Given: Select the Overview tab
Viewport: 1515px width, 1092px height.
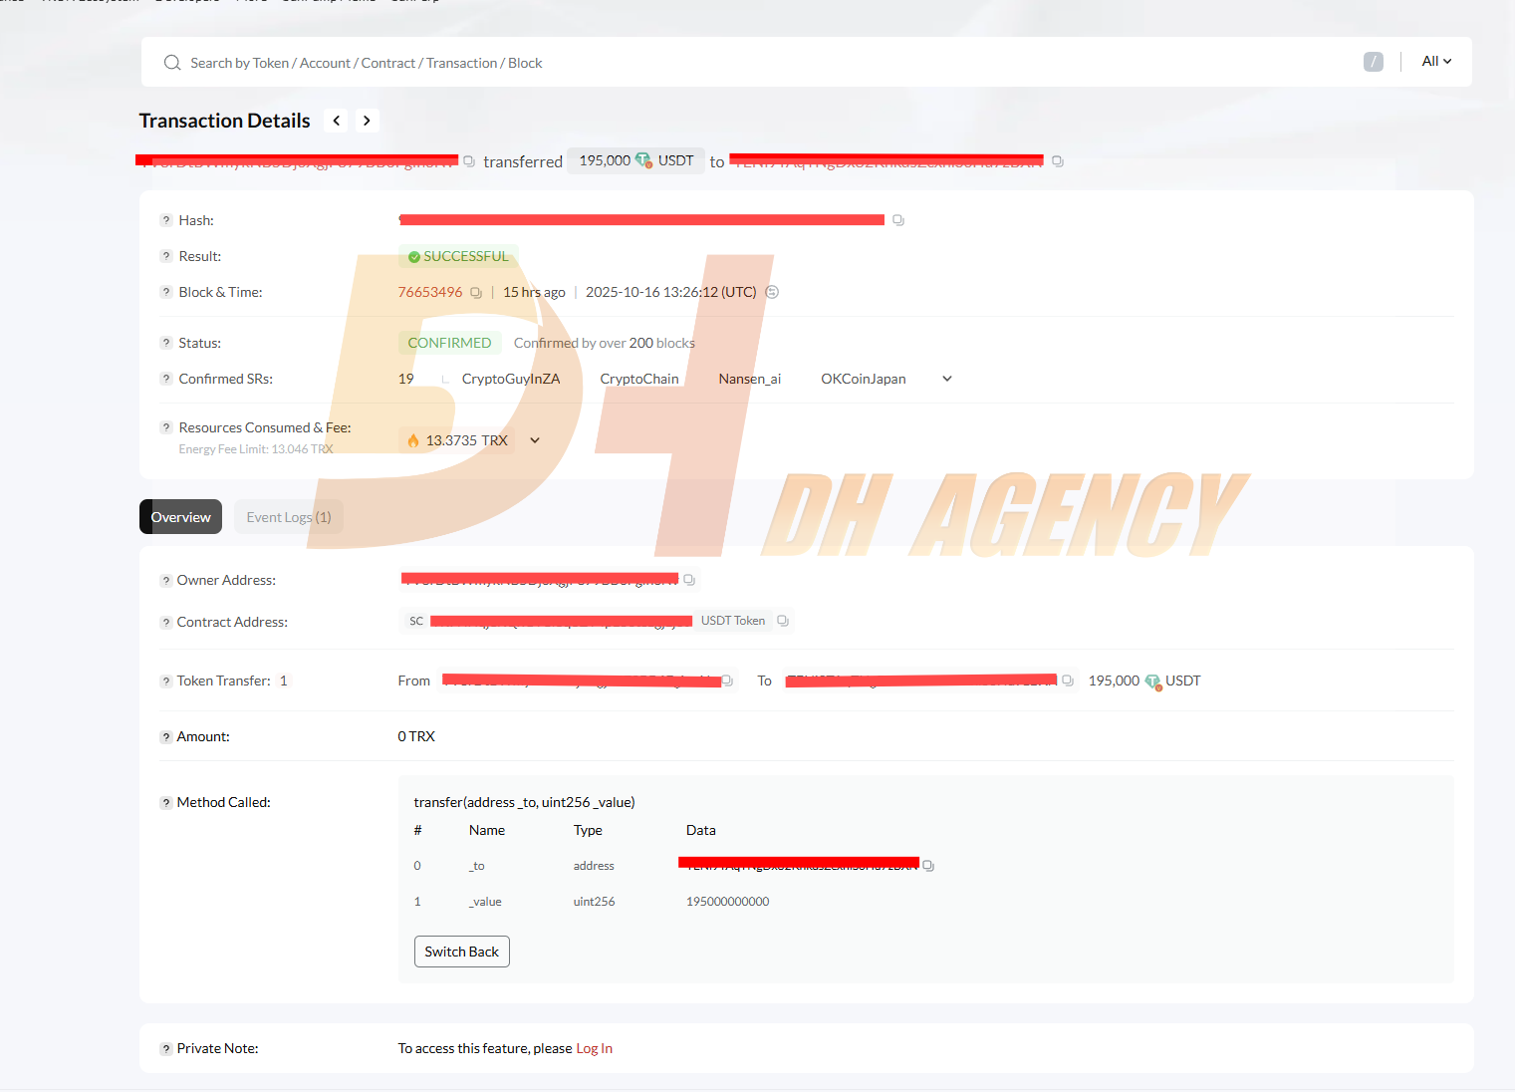Looking at the screenshot, I should 180,517.
